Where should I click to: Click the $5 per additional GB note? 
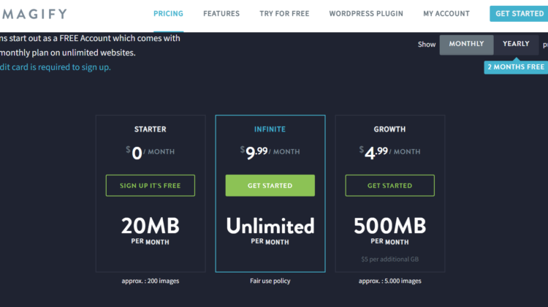pos(389,259)
